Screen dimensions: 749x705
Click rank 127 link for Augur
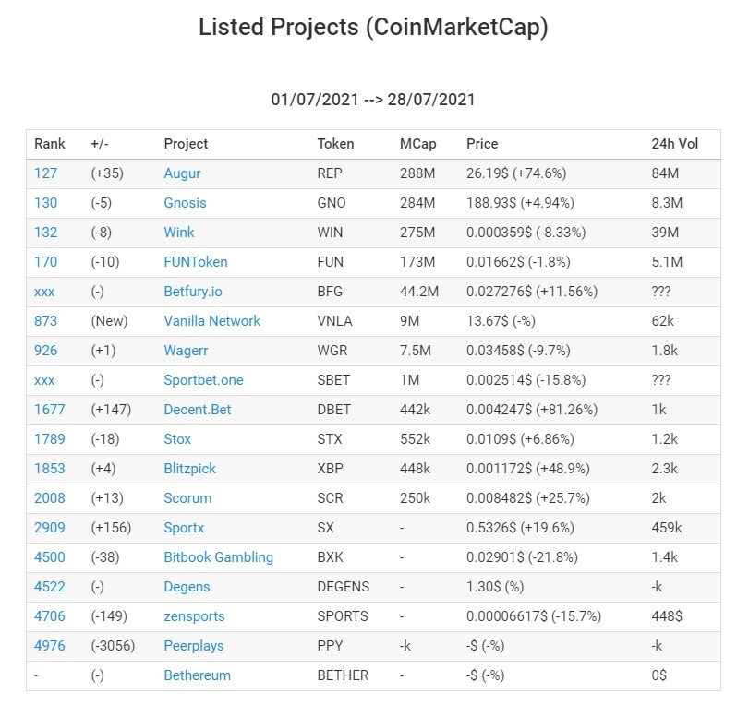click(45, 173)
